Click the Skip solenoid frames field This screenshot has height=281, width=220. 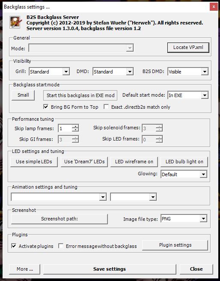152,128
